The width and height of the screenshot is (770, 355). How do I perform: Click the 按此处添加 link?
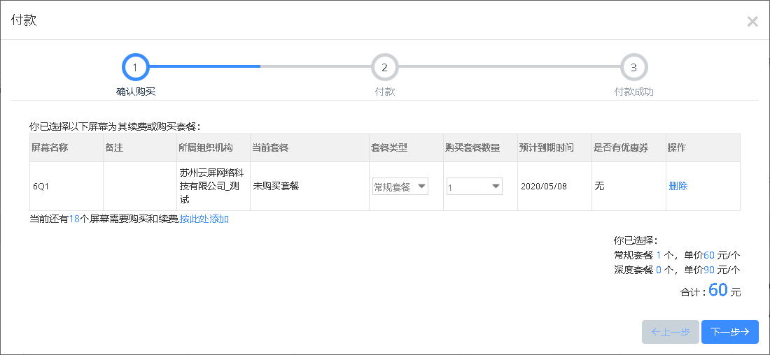pos(204,219)
